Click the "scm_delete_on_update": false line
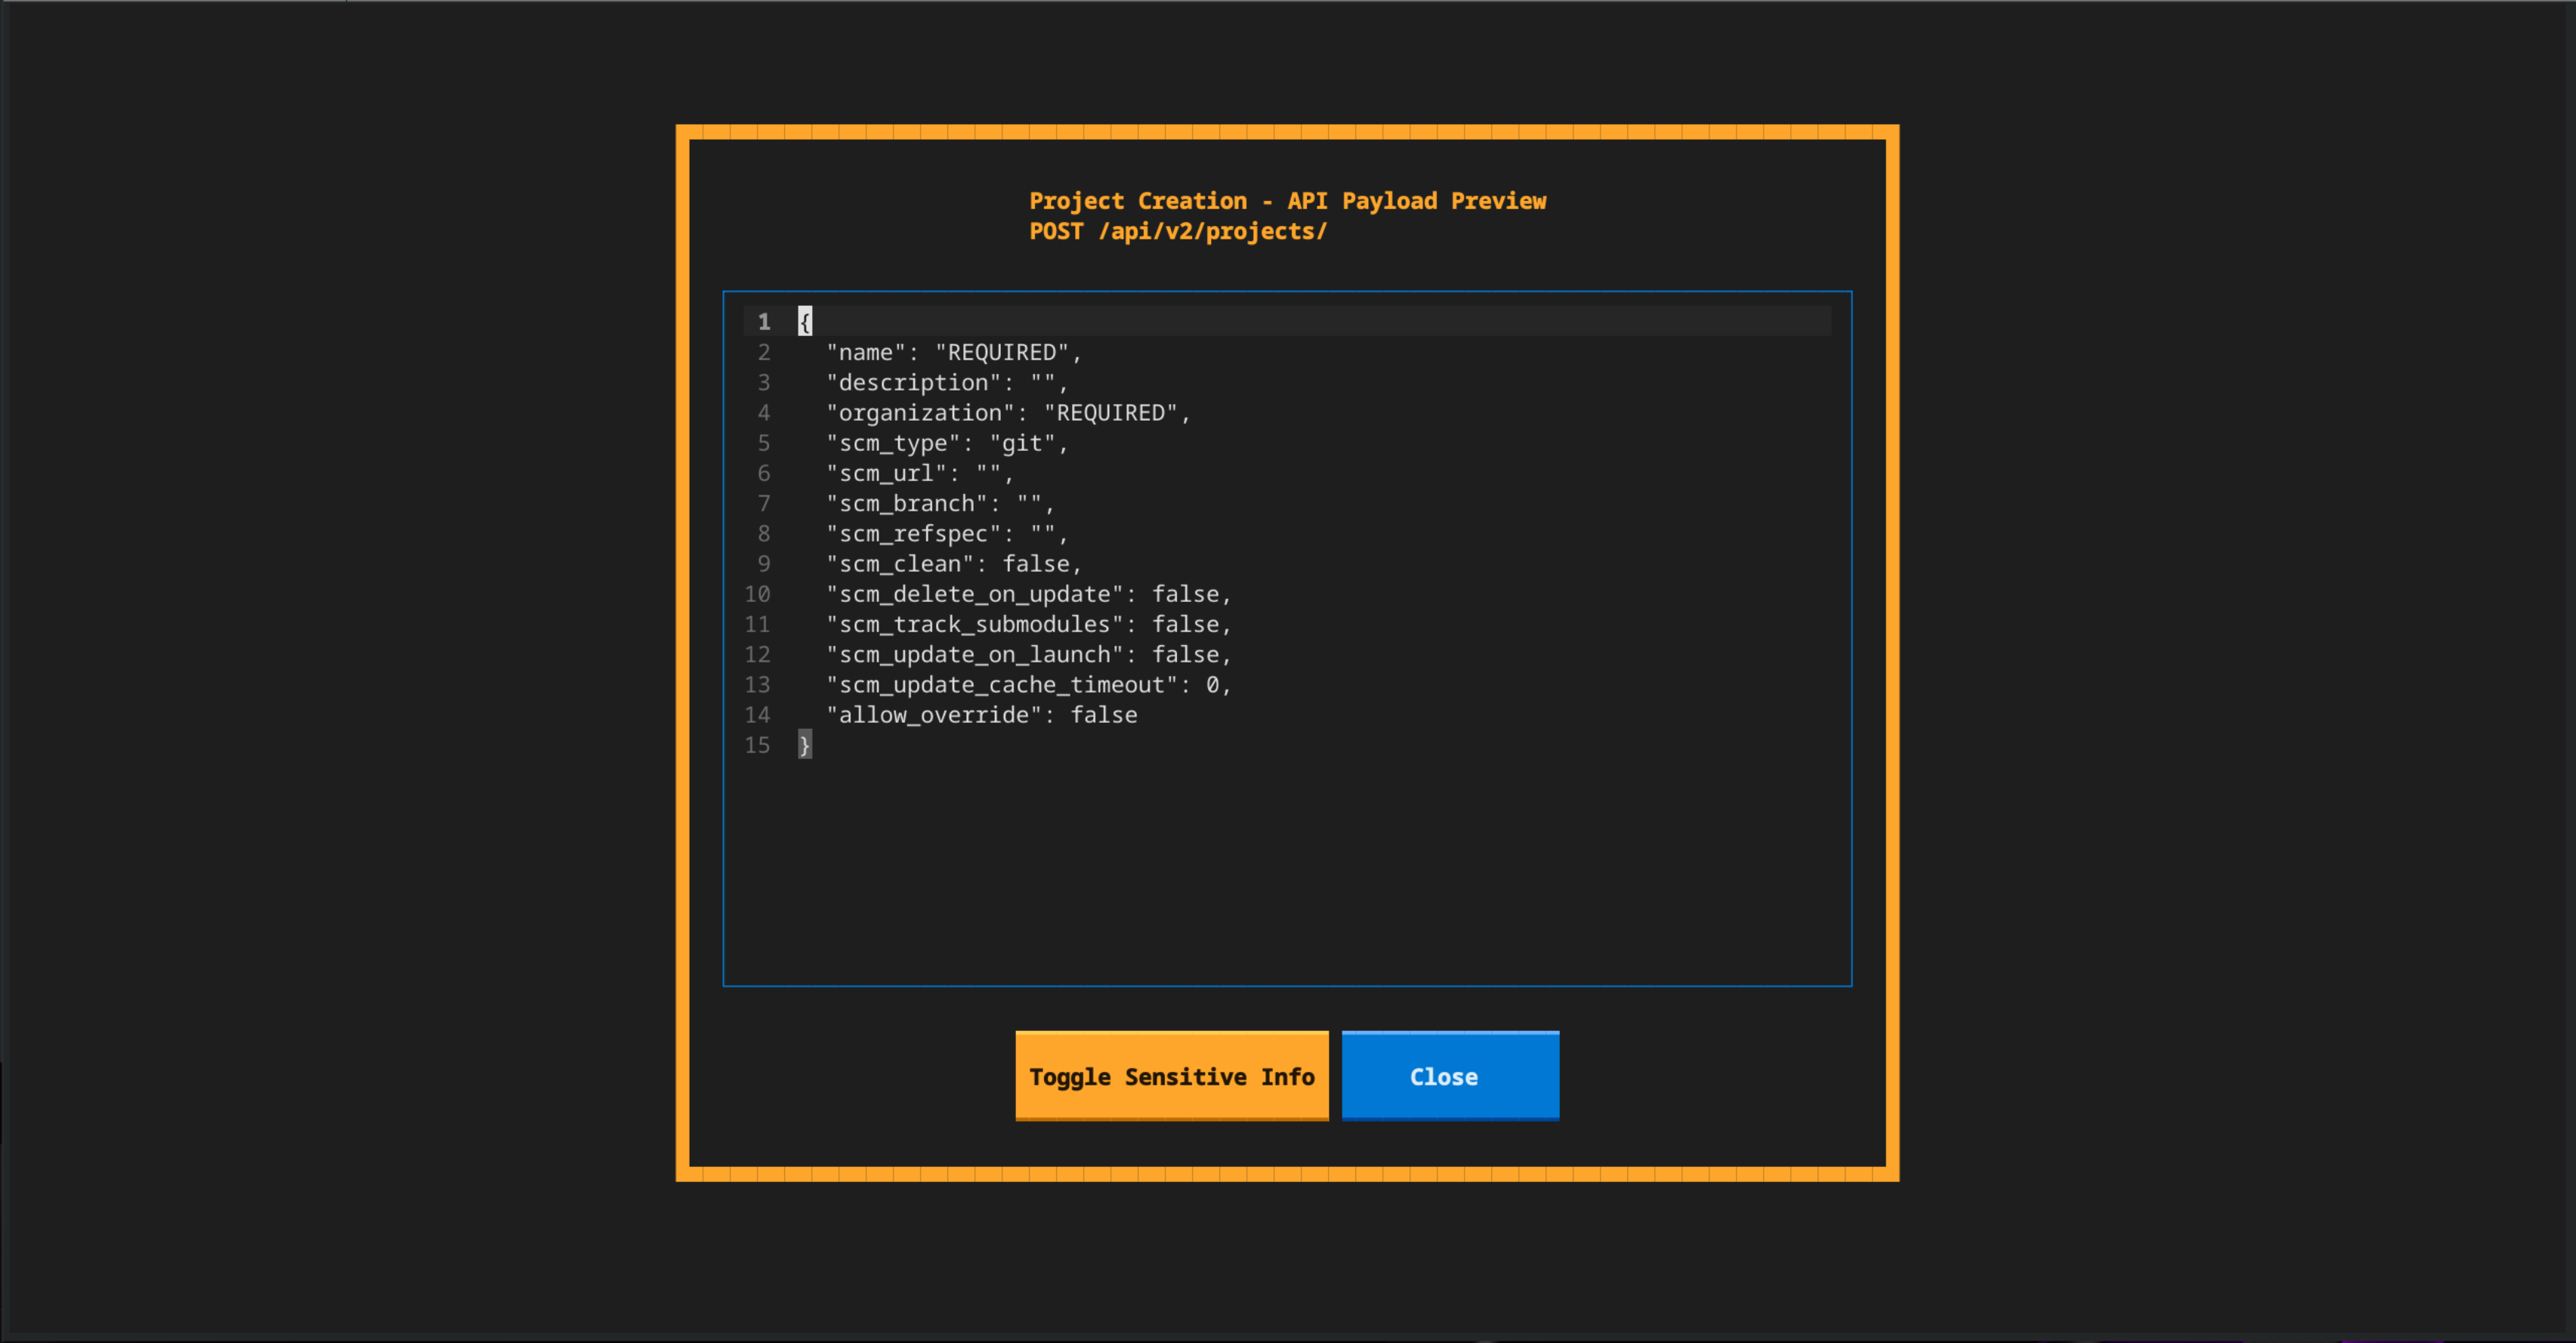Screen dimensions: 2576x1343 (1029, 594)
